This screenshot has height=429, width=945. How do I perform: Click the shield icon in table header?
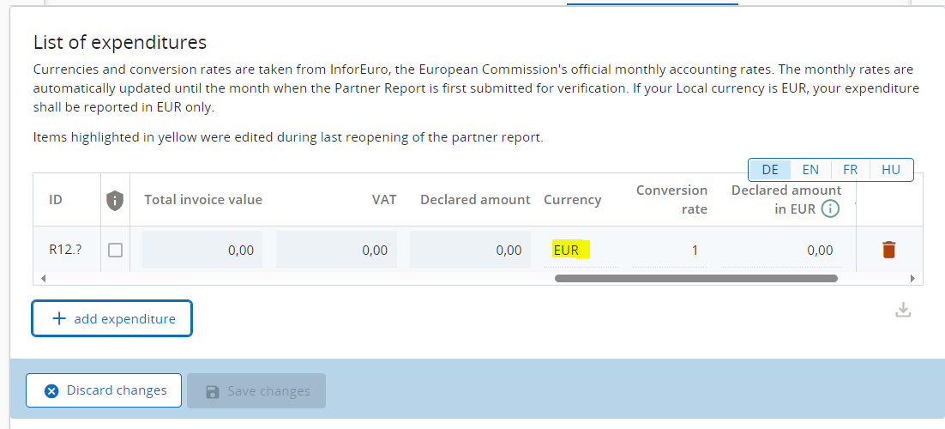point(115,200)
